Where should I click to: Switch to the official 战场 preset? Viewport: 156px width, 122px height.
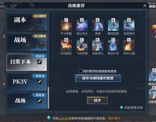27,43
